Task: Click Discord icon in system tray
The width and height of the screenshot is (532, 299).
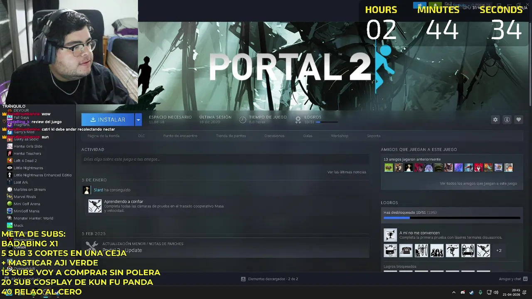Action: [x=463, y=292]
